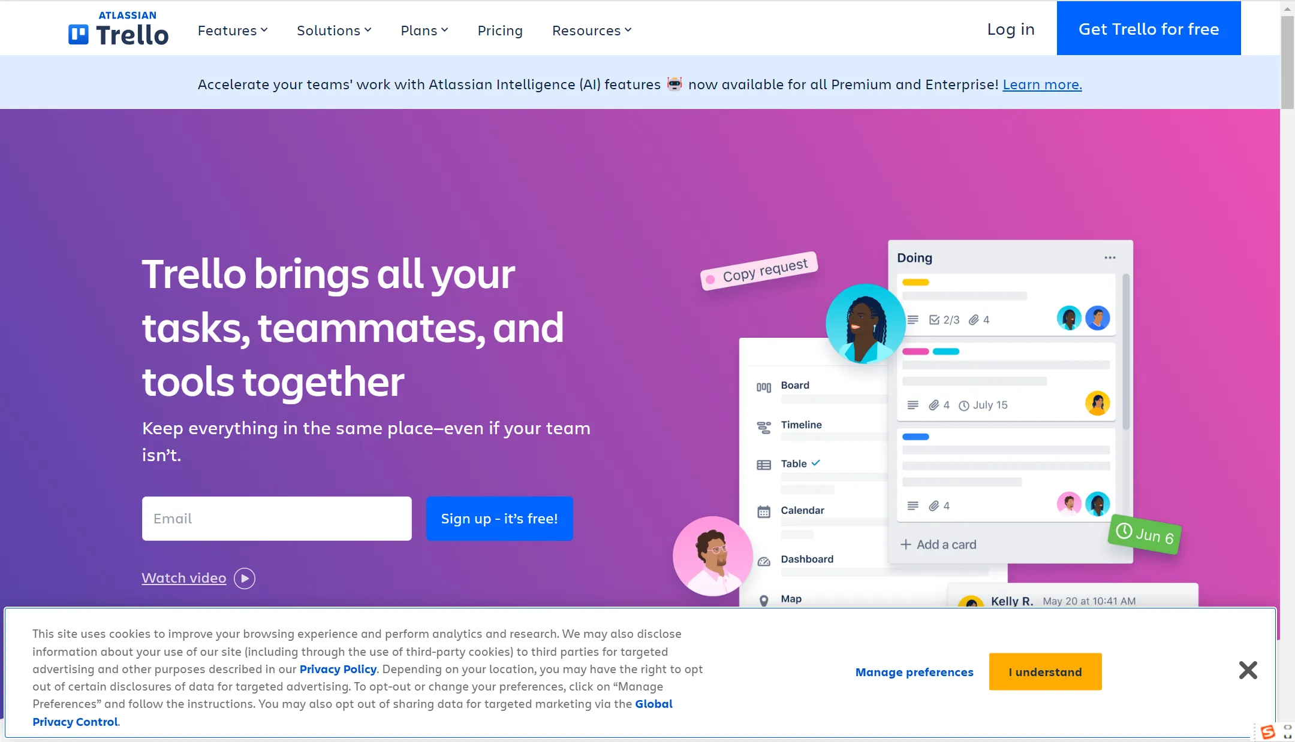Open the Resources dropdown menu

[x=592, y=29]
